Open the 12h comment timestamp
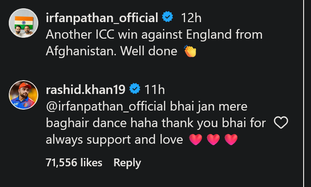The image size is (311, 187). pyautogui.click(x=190, y=18)
